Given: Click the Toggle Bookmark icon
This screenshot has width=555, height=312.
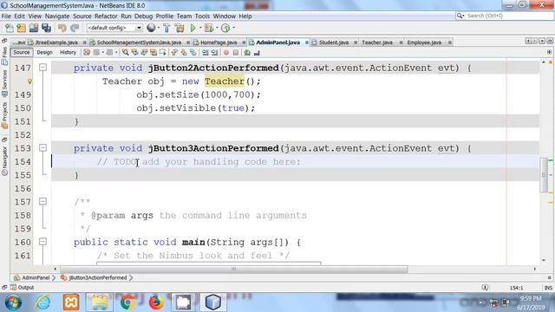Looking at the screenshot, I should tap(193, 52).
